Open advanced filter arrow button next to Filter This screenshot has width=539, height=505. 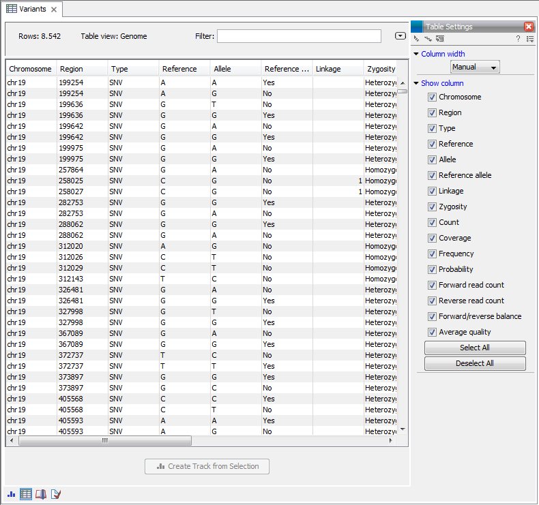(400, 36)
